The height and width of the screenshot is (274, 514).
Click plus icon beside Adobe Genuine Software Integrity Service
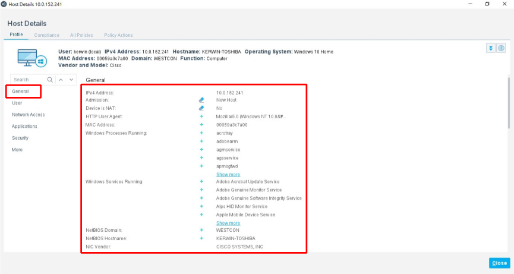point(201,198)
